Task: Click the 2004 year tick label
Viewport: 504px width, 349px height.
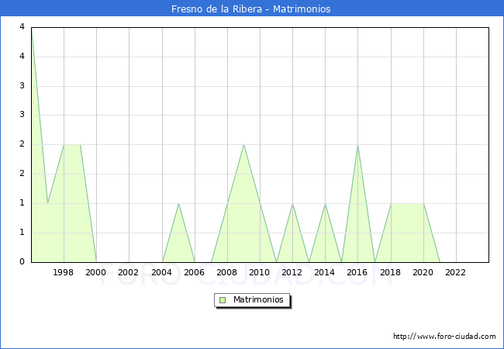Action: [x=161, y=272]
